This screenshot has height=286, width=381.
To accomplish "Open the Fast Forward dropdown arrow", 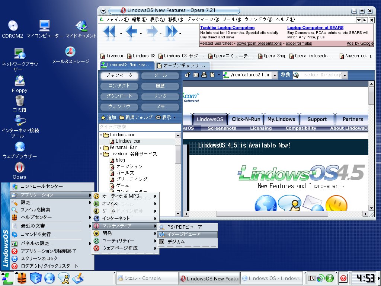I will point(180,34).
